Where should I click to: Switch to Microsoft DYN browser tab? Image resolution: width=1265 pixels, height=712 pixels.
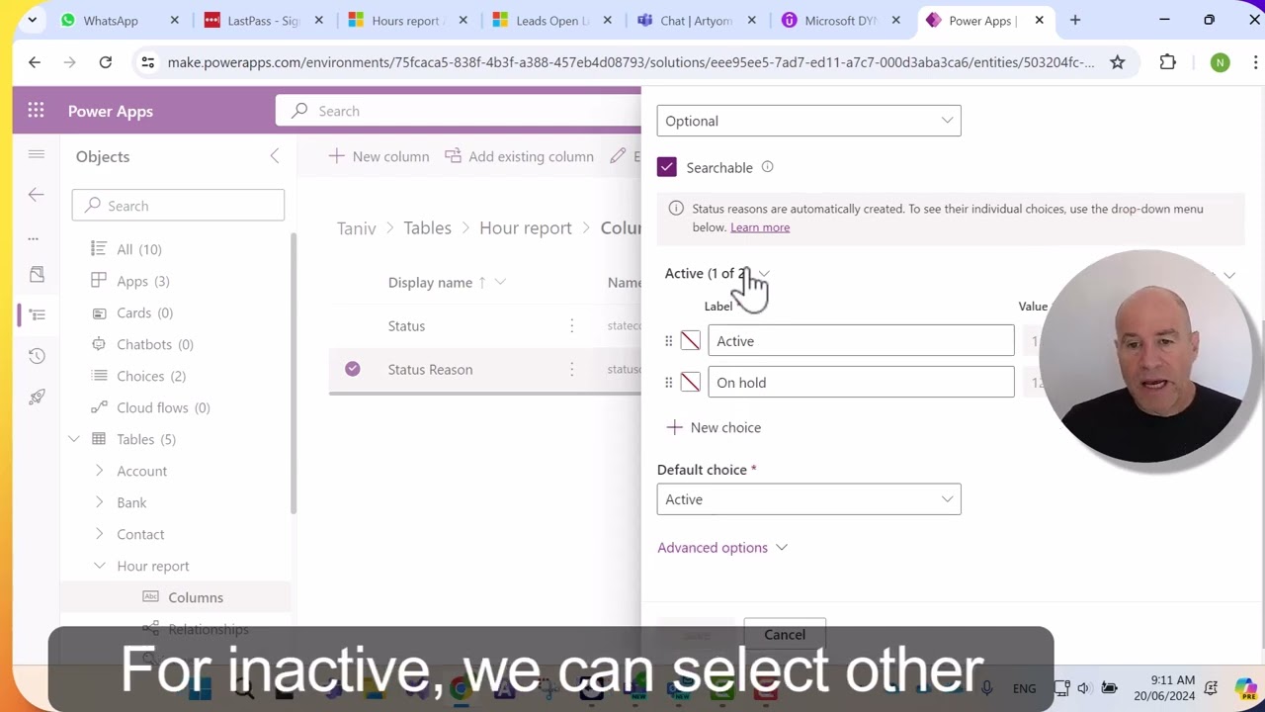(840, 20)
